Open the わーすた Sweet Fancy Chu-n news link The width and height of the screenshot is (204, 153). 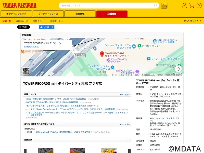[x=71, y=109]
